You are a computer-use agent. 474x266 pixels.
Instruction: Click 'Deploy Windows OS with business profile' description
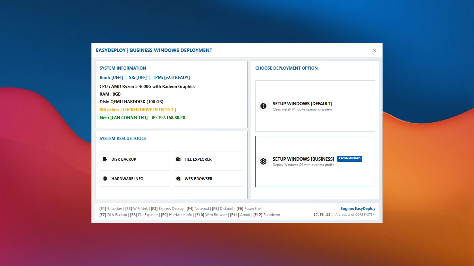[304, 165]
